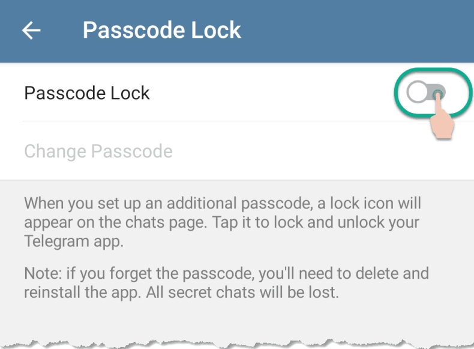
Task: Open the "Change Passcode" option
Action: click(98, 151)
